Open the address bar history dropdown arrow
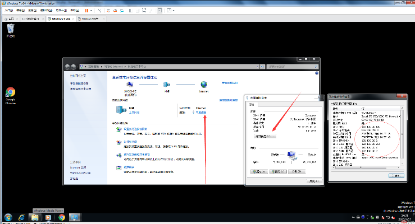 pyautogui.click(x=258, y=67)
